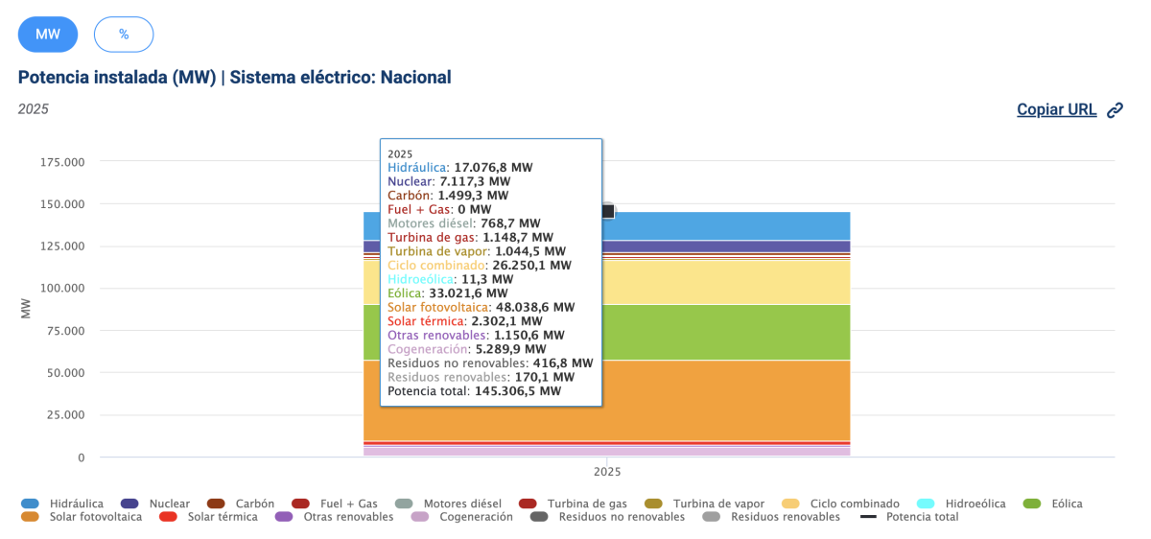Hide the Carbón series via legend
1151x539 pixels.
(x=242, y=504)
